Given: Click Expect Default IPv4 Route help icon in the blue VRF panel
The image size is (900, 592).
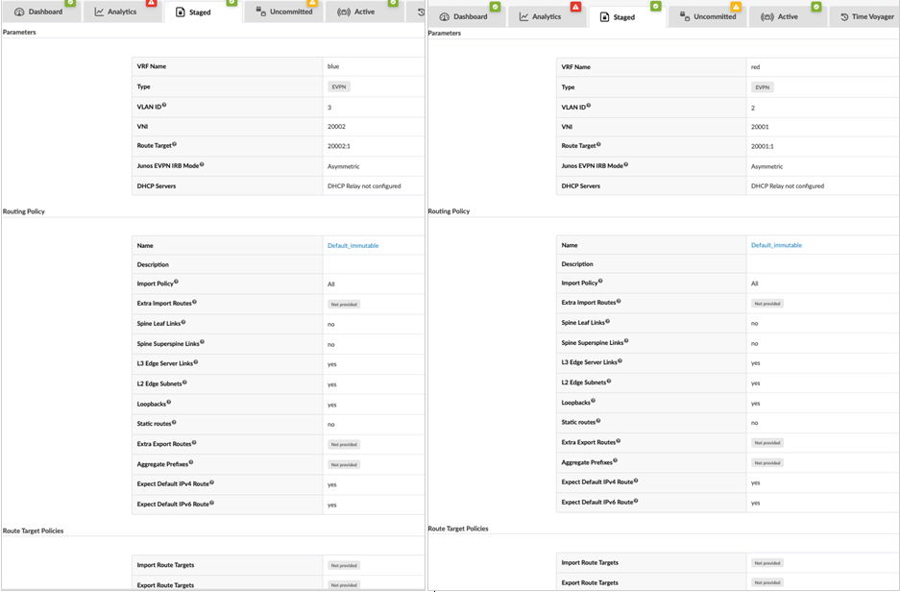Looking at the screenshot, I should click(x=212, y=482).
